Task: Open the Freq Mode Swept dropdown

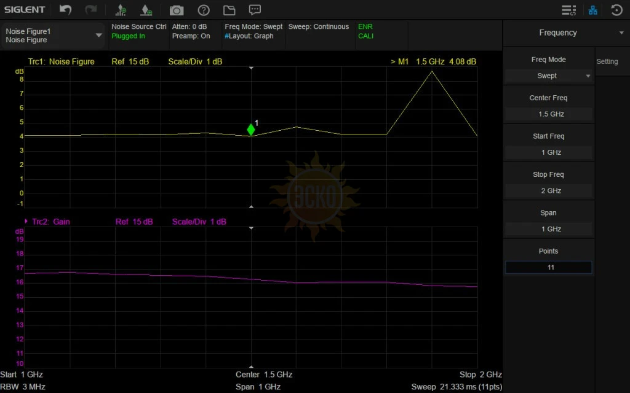Action: point(548,76)
